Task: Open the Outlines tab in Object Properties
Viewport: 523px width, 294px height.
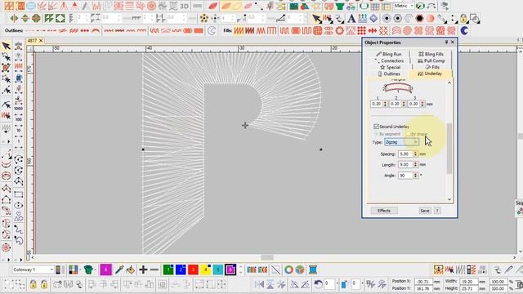Action: click(389, 73)
